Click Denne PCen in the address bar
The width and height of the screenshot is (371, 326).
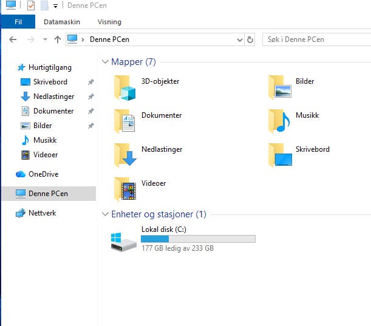pos(109,39)
